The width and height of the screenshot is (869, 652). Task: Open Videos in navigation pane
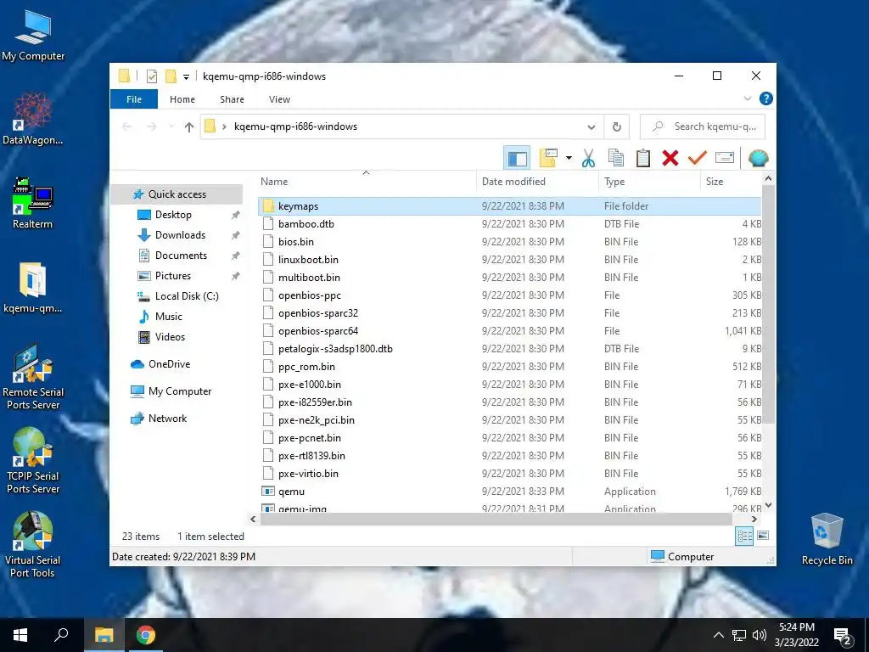170,337
